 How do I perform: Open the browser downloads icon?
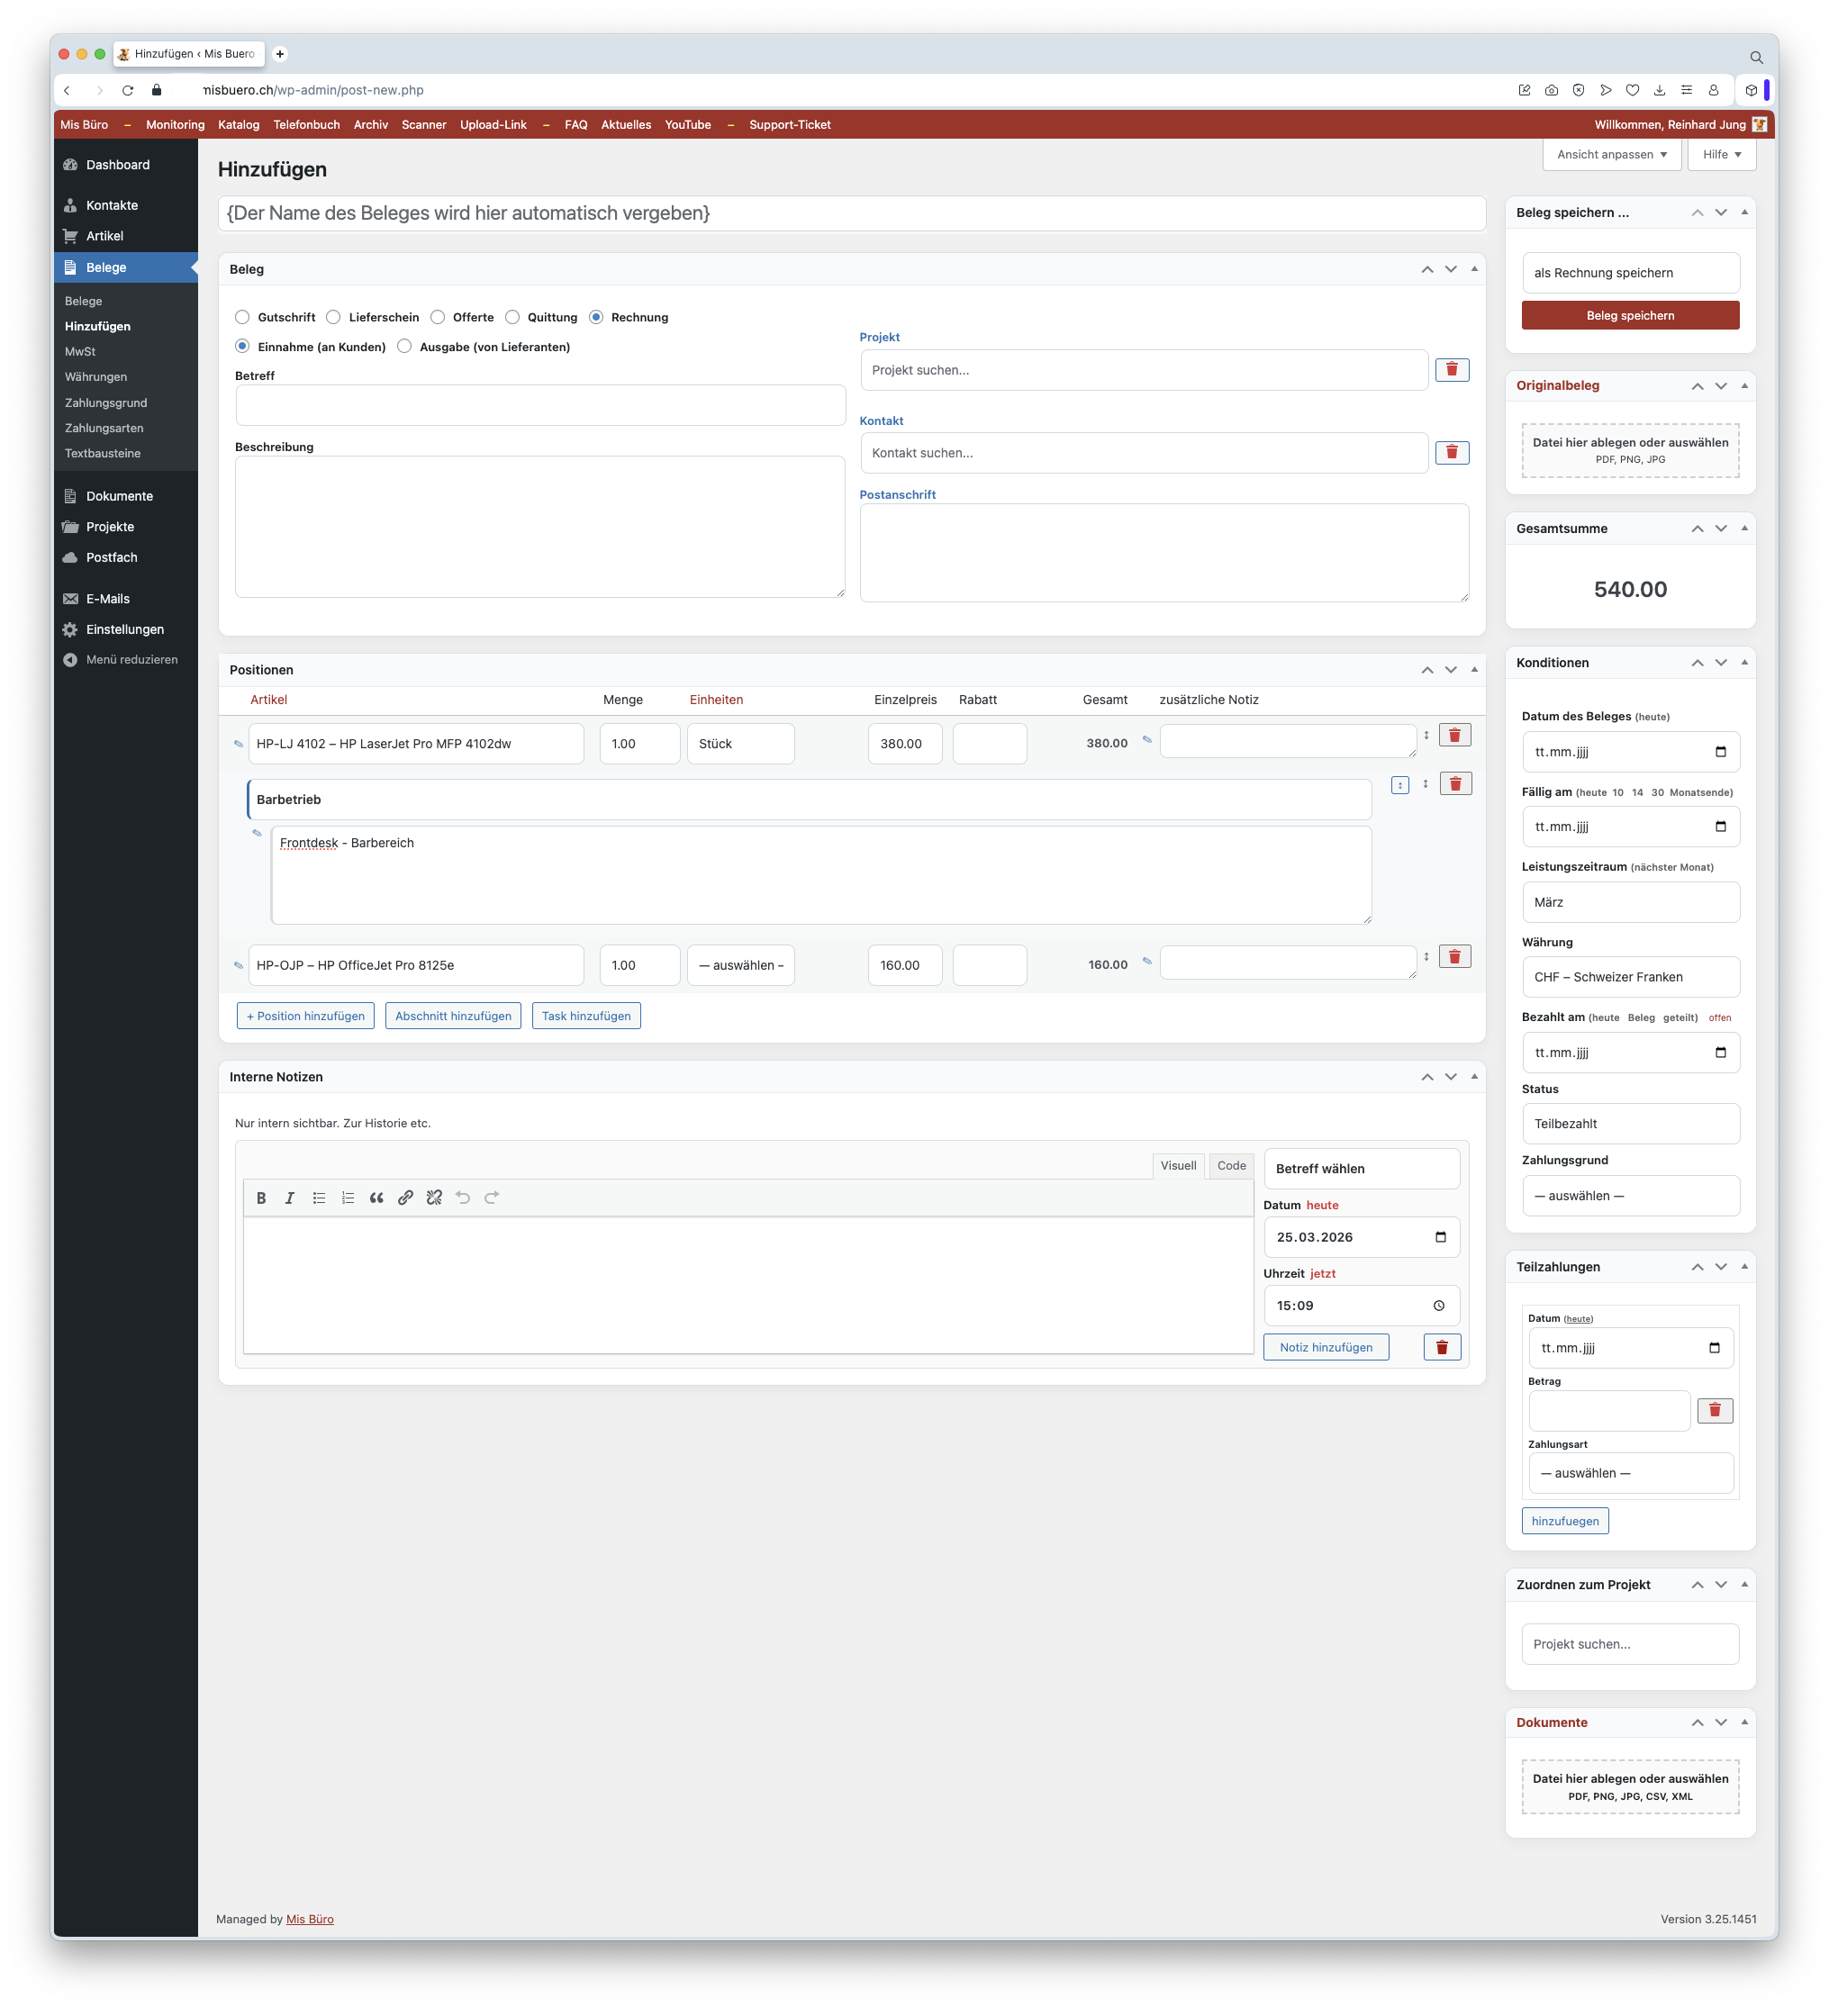tap(1660, 90)
